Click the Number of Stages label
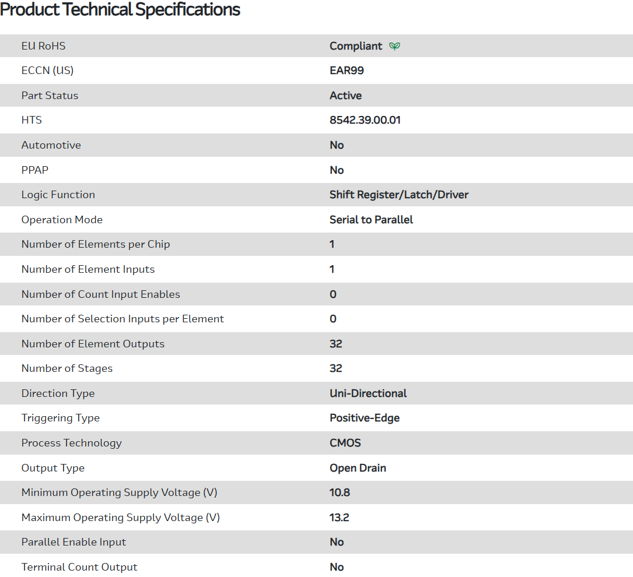 tap(67, 368)
